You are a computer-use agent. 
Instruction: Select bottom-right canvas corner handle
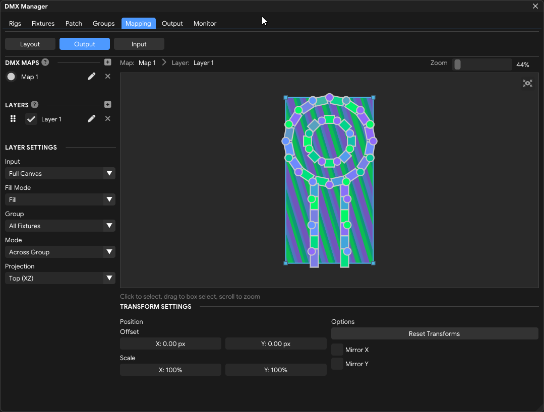coord(373,263)
